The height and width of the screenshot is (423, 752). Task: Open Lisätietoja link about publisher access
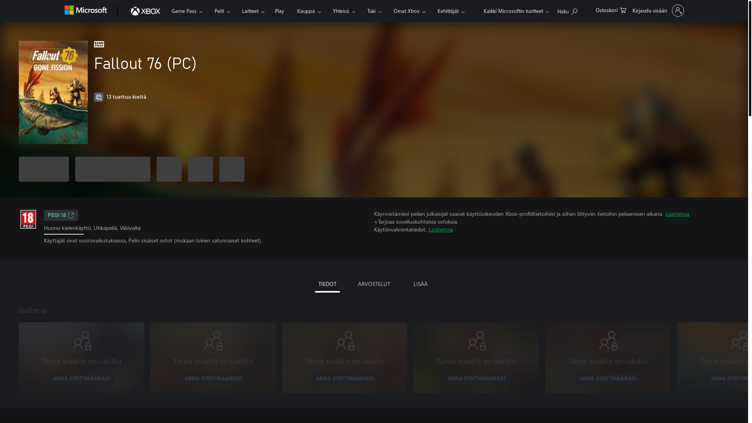(677, 214)
